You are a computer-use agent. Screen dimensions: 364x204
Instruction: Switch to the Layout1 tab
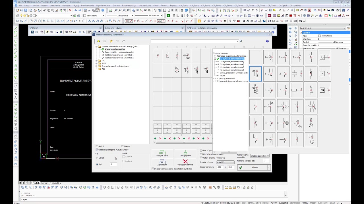(45, 183)
